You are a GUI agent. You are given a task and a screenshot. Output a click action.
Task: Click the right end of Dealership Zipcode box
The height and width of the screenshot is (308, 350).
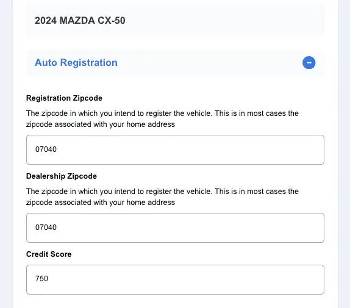(x=312, y=227)
